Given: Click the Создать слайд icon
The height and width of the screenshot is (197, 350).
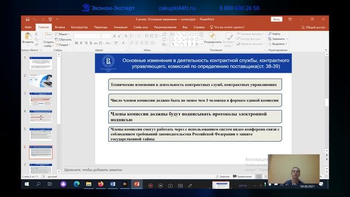Looking at the screenshot, I should tap(49, 36).
